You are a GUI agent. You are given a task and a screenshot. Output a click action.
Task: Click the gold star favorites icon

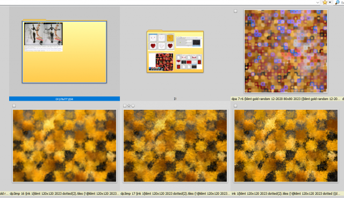coord(325,2)
